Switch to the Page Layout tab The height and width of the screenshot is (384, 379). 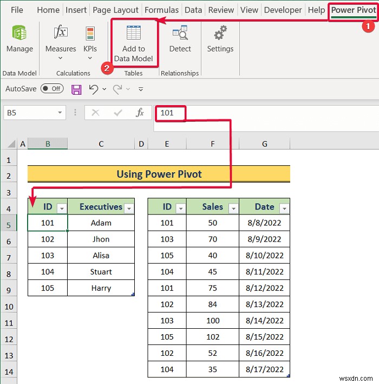coord(115,10)
